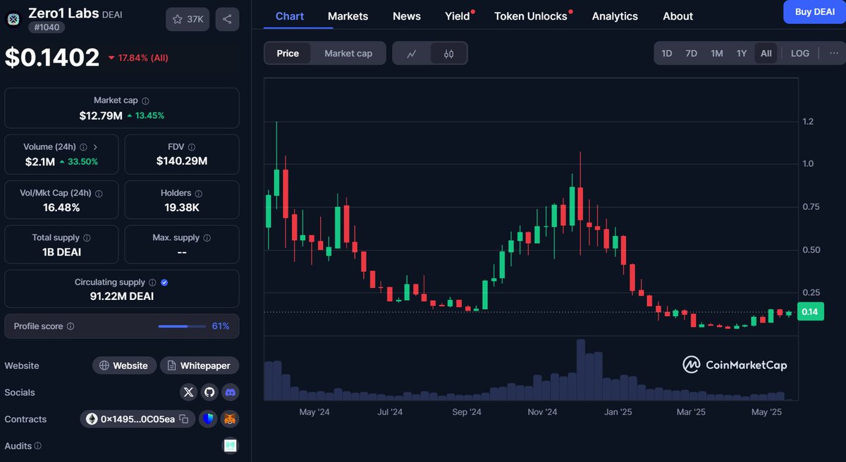Set chart range to 7D
Viewport: 846px width, 462px height.
click(692, 53)
